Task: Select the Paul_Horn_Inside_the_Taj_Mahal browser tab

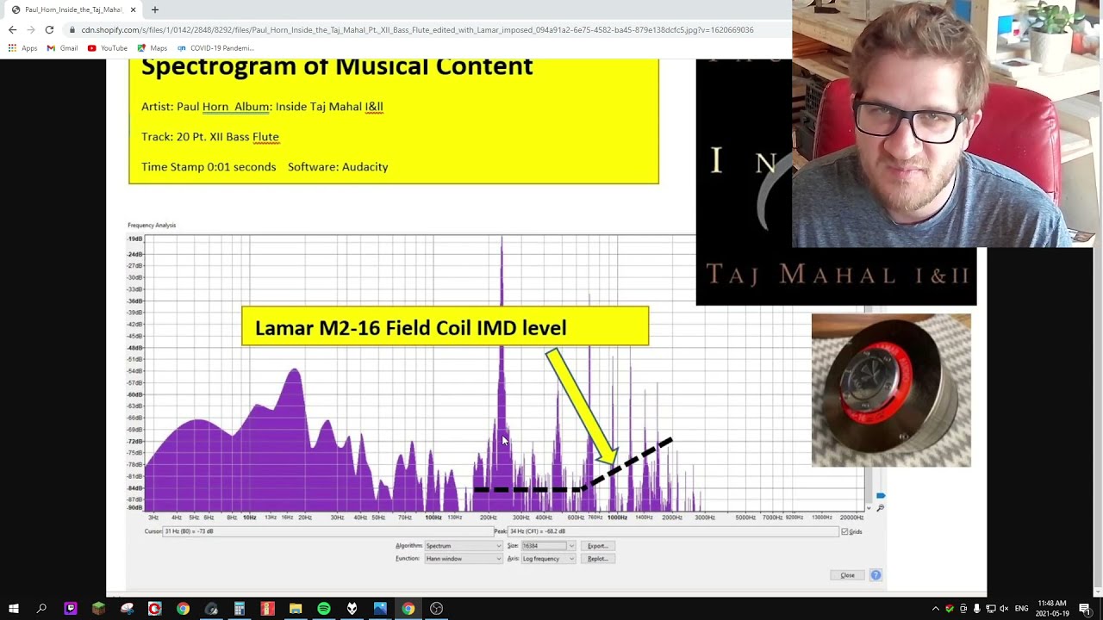Action: pos(73,9)
